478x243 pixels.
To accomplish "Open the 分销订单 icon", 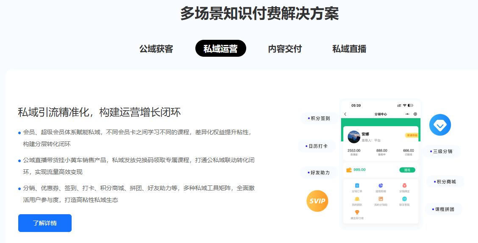I will [x=357, y=185].
